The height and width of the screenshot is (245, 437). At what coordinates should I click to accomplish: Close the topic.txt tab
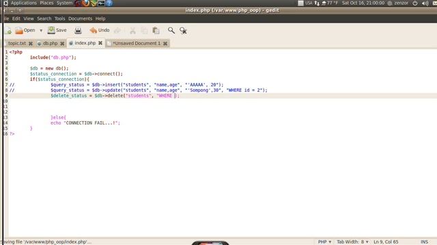point(31,44)
